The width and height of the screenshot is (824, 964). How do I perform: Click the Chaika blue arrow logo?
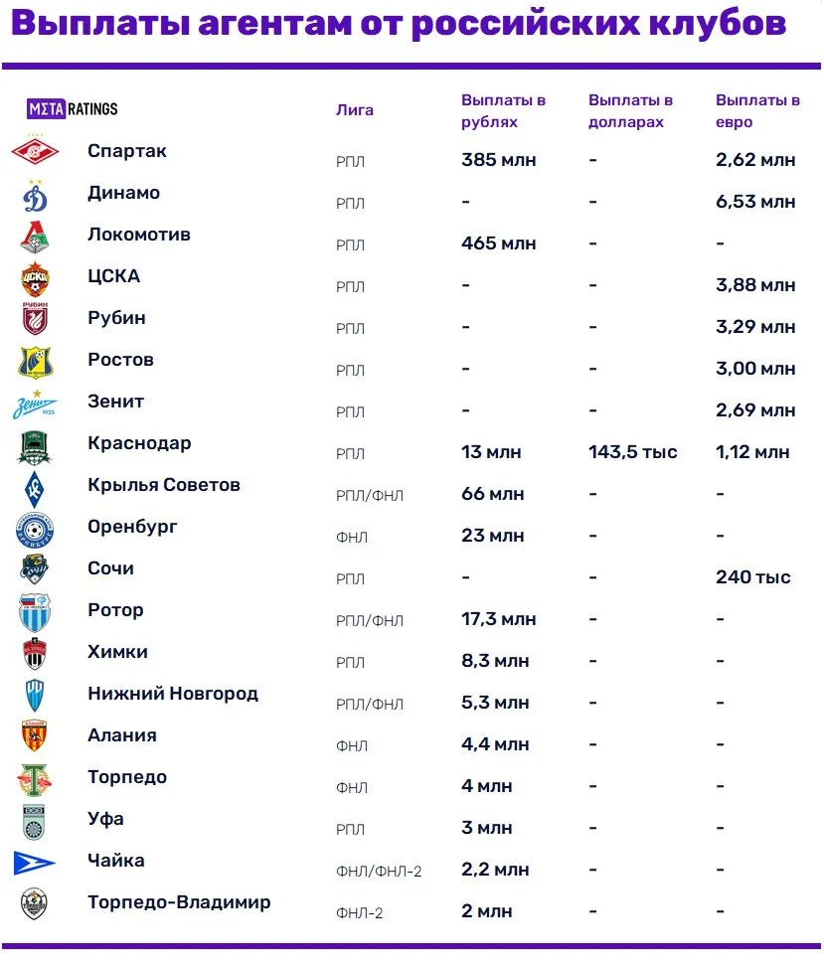coord(35,863)
